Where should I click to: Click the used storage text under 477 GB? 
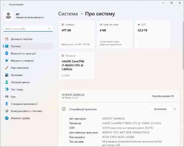76,44
